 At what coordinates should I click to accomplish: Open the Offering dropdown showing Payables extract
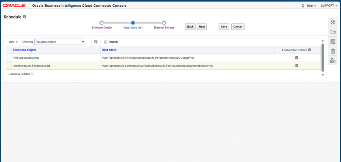click(x=60, y=42)
